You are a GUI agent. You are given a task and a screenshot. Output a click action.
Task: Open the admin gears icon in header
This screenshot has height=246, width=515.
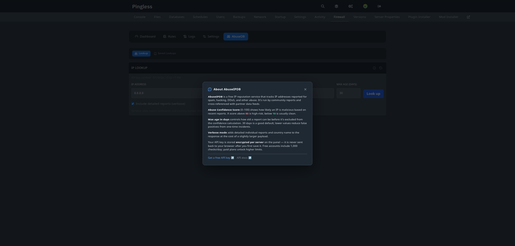click(350, 6)
